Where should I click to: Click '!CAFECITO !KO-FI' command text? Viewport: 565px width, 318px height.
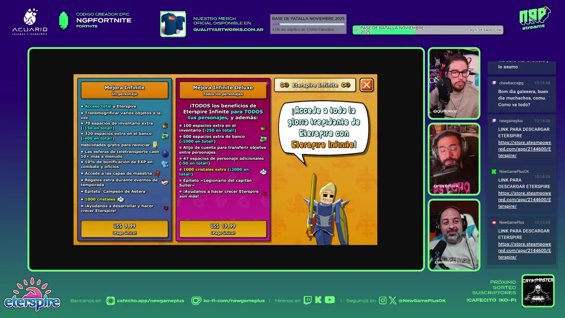click(x=491, y=300)
